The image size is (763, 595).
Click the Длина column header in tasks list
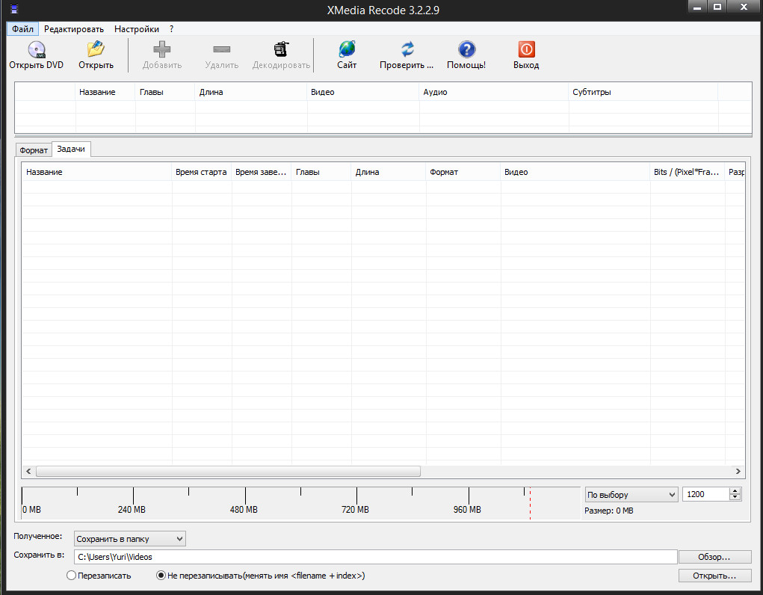389,172
